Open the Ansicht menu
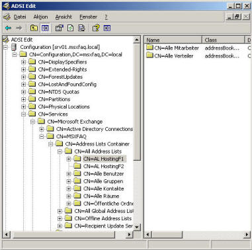Image resolution: width=252 pixels, height=250 pixels. [x=63, y=17]
